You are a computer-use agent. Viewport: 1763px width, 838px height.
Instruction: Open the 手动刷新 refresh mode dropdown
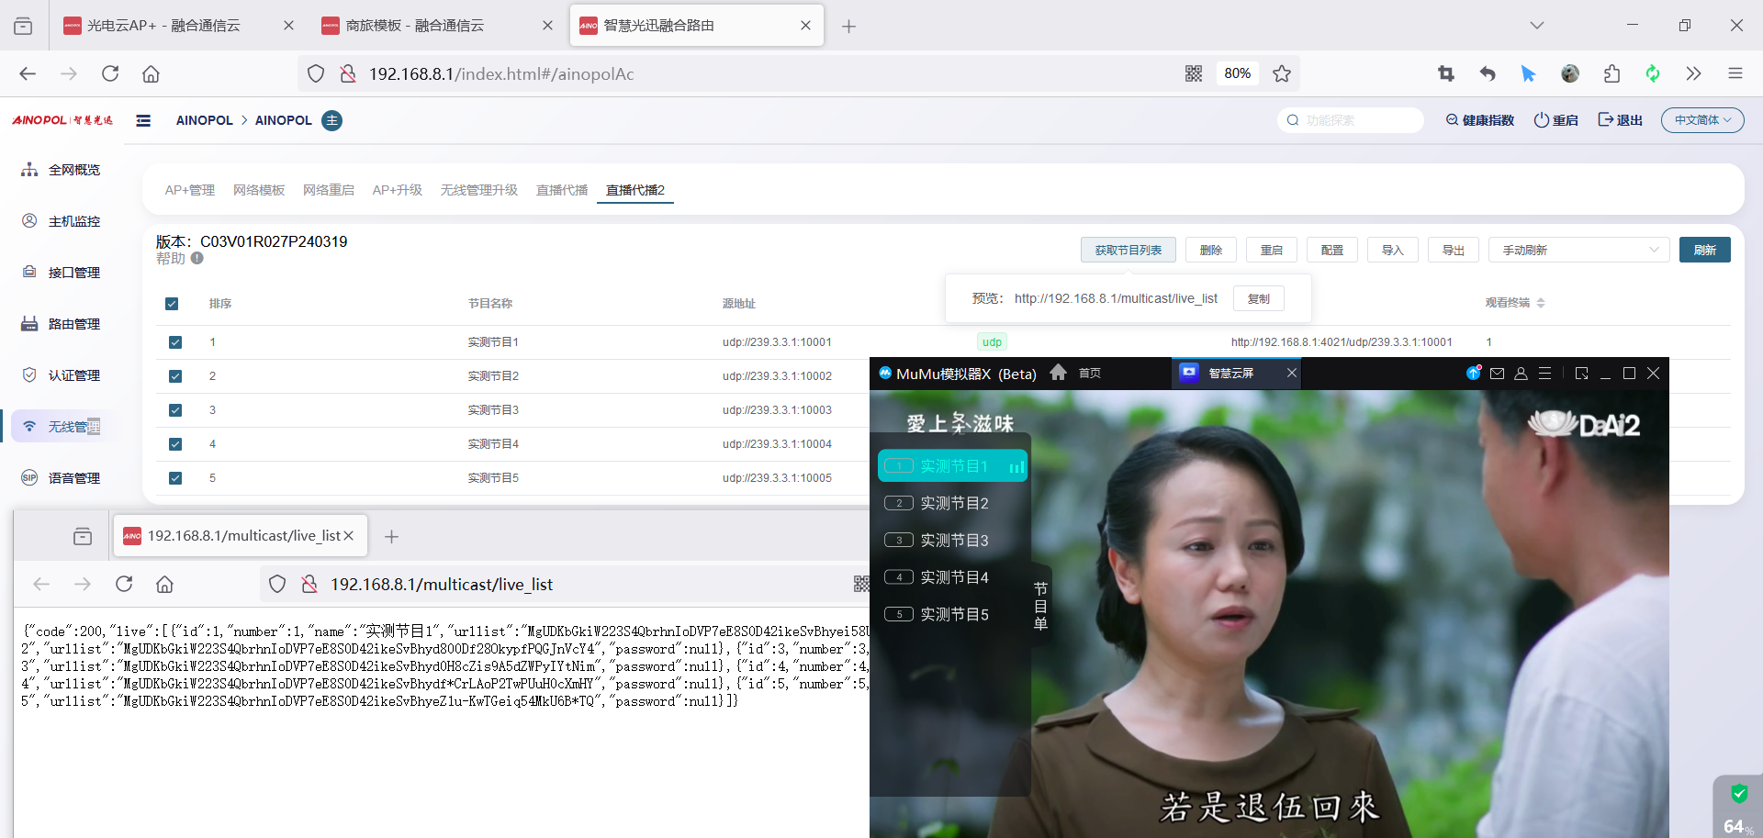(x=1578, y=250)
